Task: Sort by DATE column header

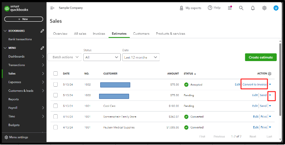Action: (x=66, y=74)
